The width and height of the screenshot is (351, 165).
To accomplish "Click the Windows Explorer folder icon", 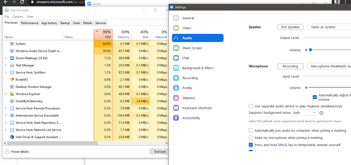I will [x=12, y=94].
